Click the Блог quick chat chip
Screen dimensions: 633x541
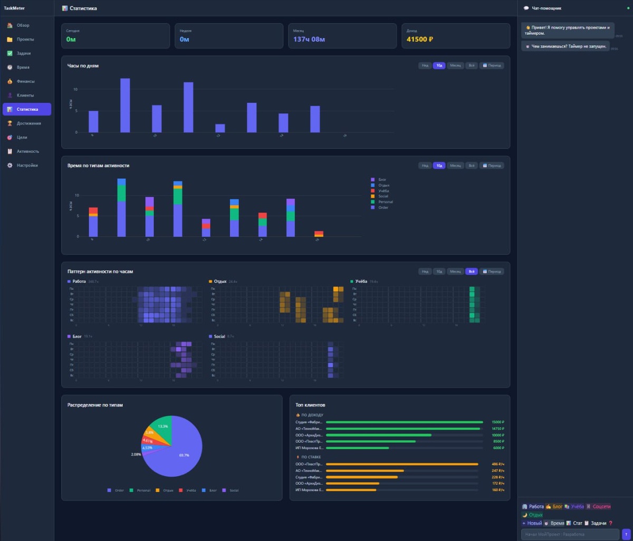[x=554, y=506]
